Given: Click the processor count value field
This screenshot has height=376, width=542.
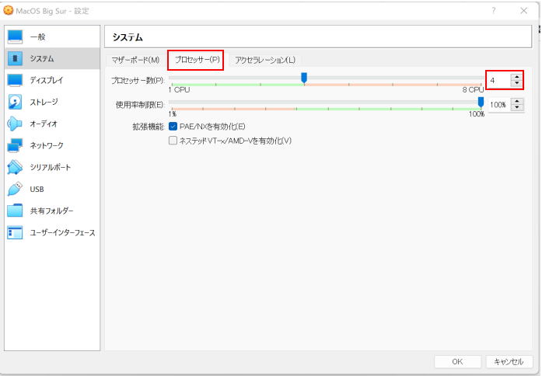Looking at the screenshot, I should point(499,80).
